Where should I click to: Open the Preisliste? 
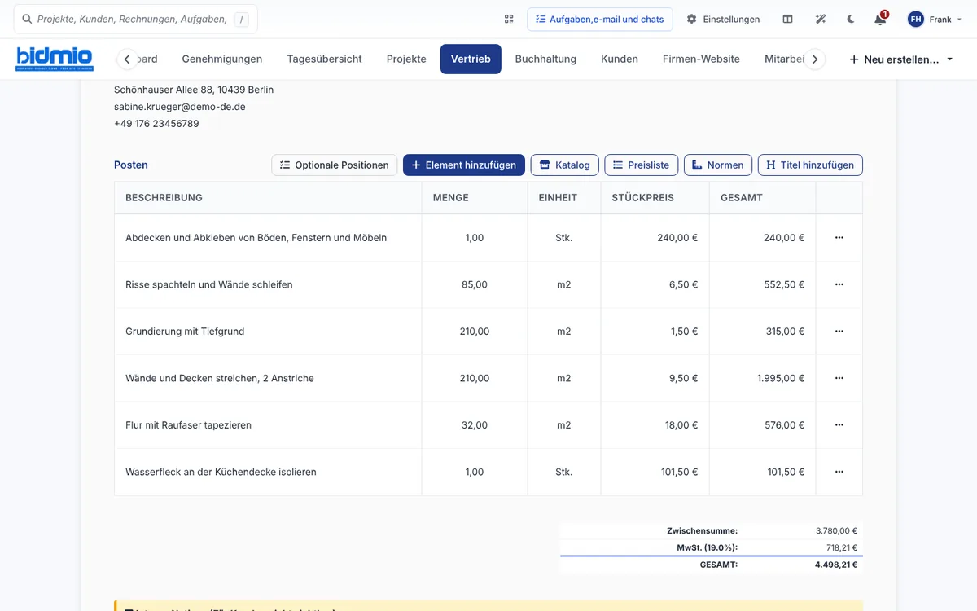[641, 165]
